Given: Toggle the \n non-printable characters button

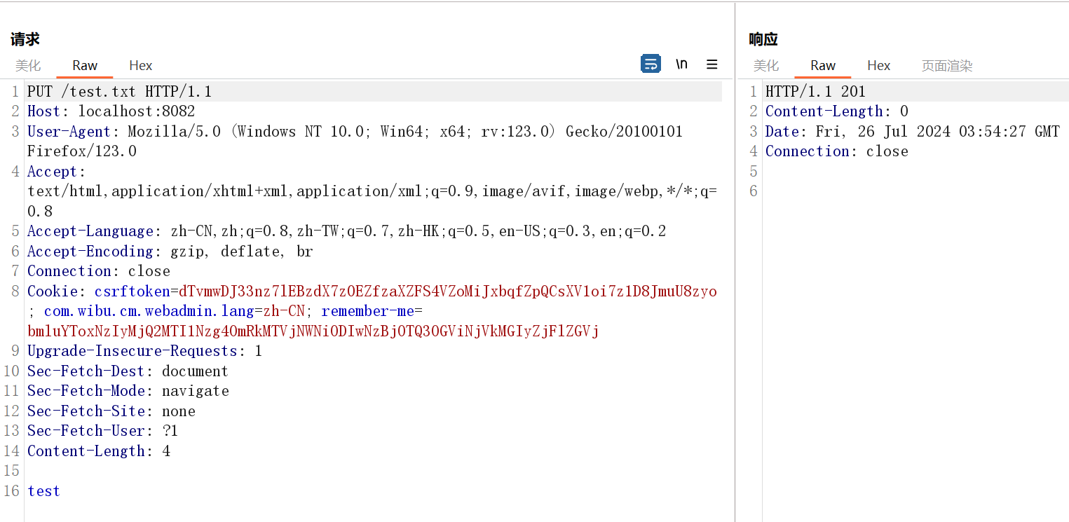Looking at the screenshot, I should [x=681, y=64].
